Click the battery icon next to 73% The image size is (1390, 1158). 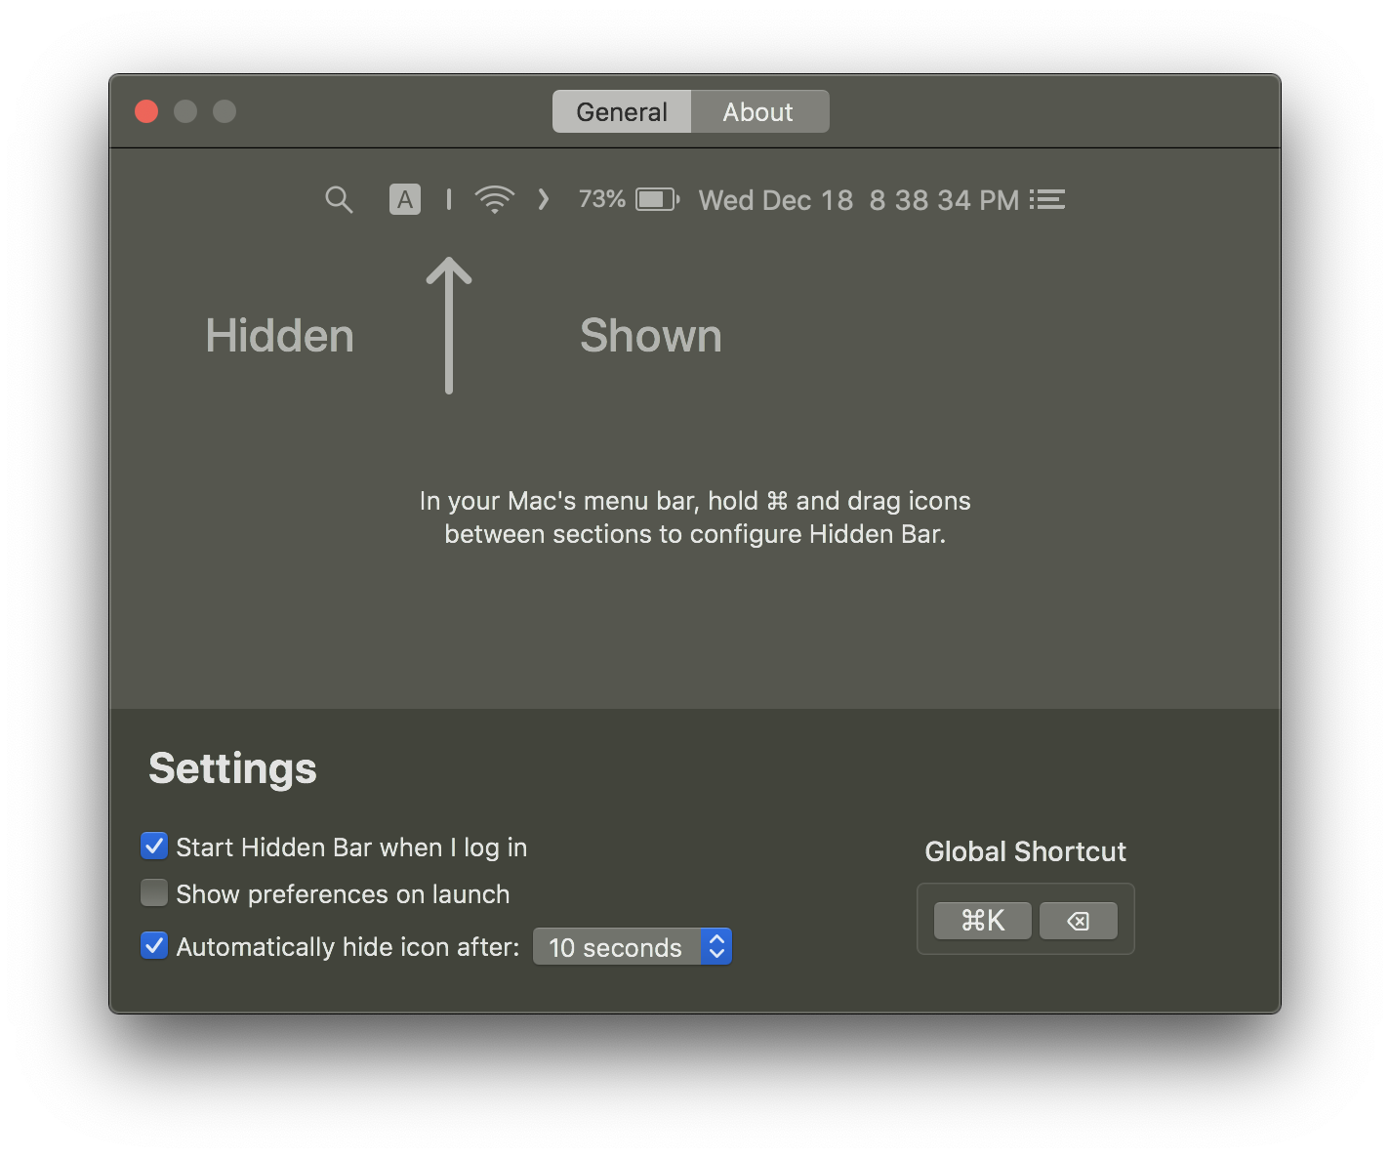pyautogui.click(x=656, y=198)
